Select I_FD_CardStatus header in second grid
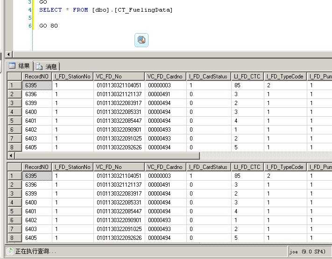This screenshot has height=259, width=332. click(209, 167)
